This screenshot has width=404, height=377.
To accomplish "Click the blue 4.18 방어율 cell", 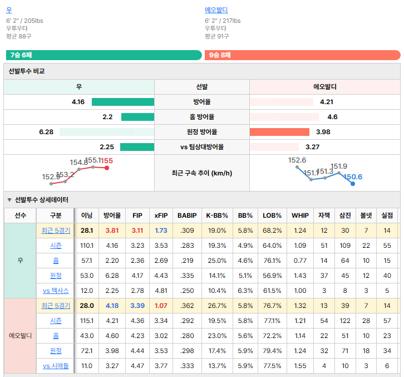I will pos(112,306).
